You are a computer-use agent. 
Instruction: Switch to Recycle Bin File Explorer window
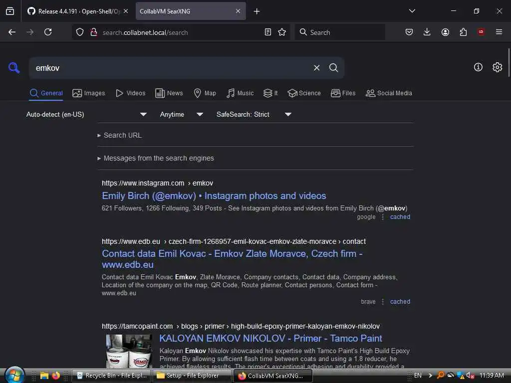click(111, 376)
